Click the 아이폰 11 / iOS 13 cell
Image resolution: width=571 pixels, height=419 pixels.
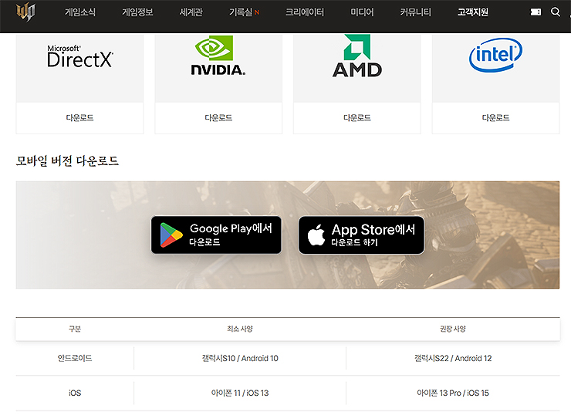[240, 394]
